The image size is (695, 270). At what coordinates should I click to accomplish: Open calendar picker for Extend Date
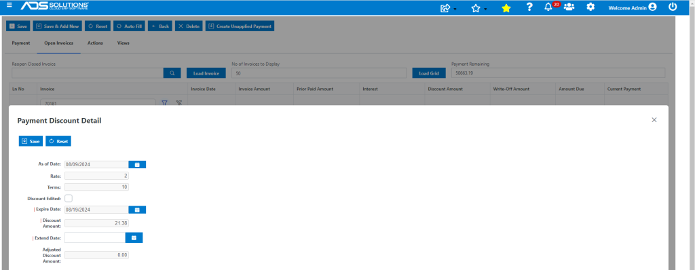pos(134,238)
